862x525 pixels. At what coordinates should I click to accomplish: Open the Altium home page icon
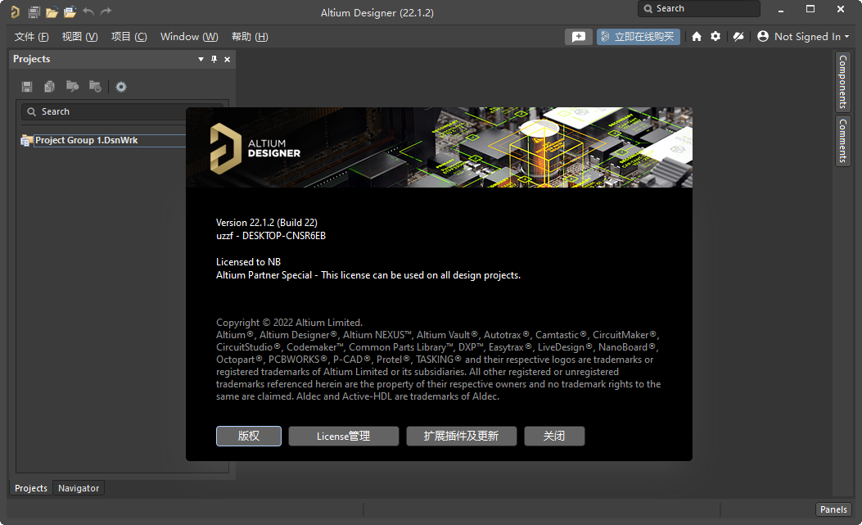tap(696, 36)
